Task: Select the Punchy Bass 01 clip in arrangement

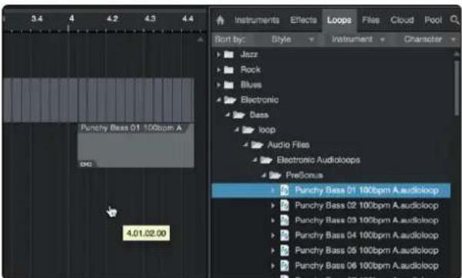Action: [x=136, y=145]
